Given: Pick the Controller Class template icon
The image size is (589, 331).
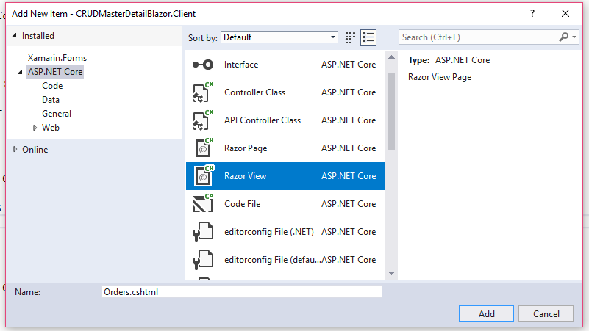Looking at the screenshot, I should pyautogui.click(x=203, y=92).
